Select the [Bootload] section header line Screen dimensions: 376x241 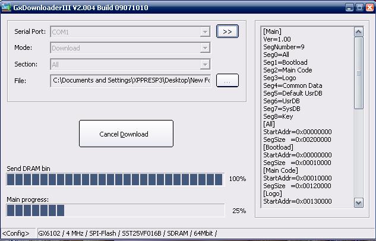coord(278,147)
